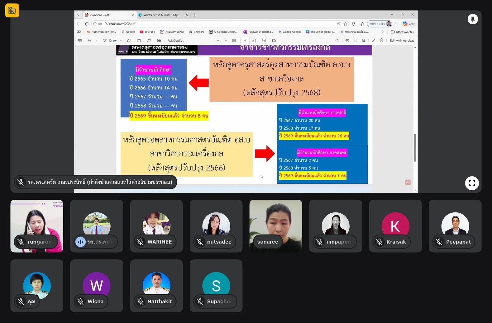Expand the highlight tool dropdown arrow
The height and width of the screenshot is (323, 492).
pos(96,41)
